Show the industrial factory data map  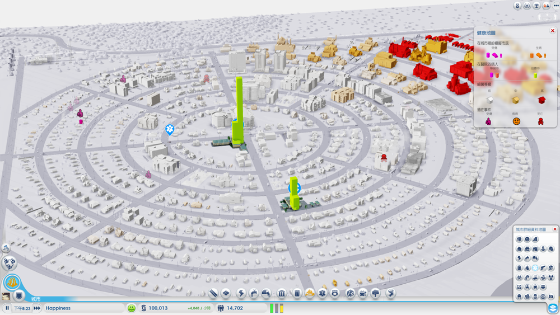(x=535, y=248)
